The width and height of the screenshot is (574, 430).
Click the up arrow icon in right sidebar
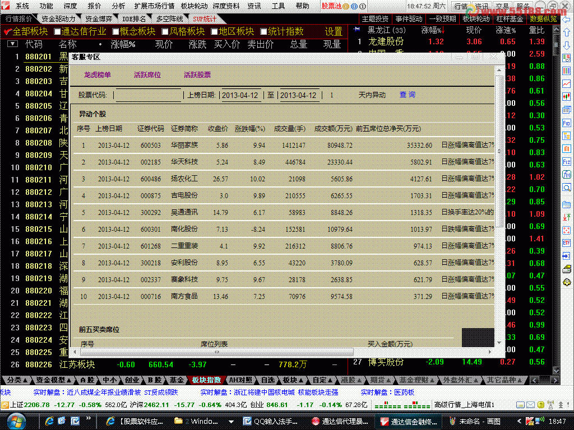click(566, 32)
